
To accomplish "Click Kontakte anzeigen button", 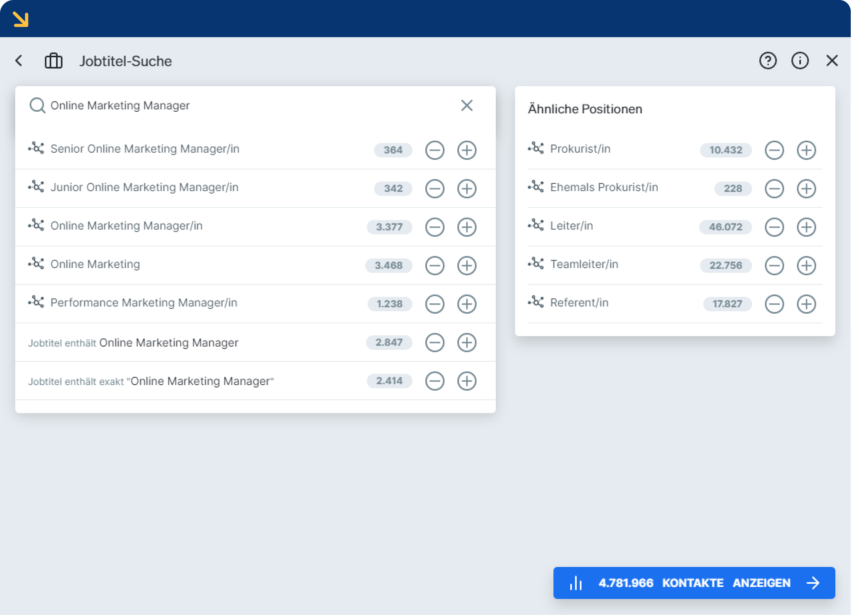I will point(694,583).
